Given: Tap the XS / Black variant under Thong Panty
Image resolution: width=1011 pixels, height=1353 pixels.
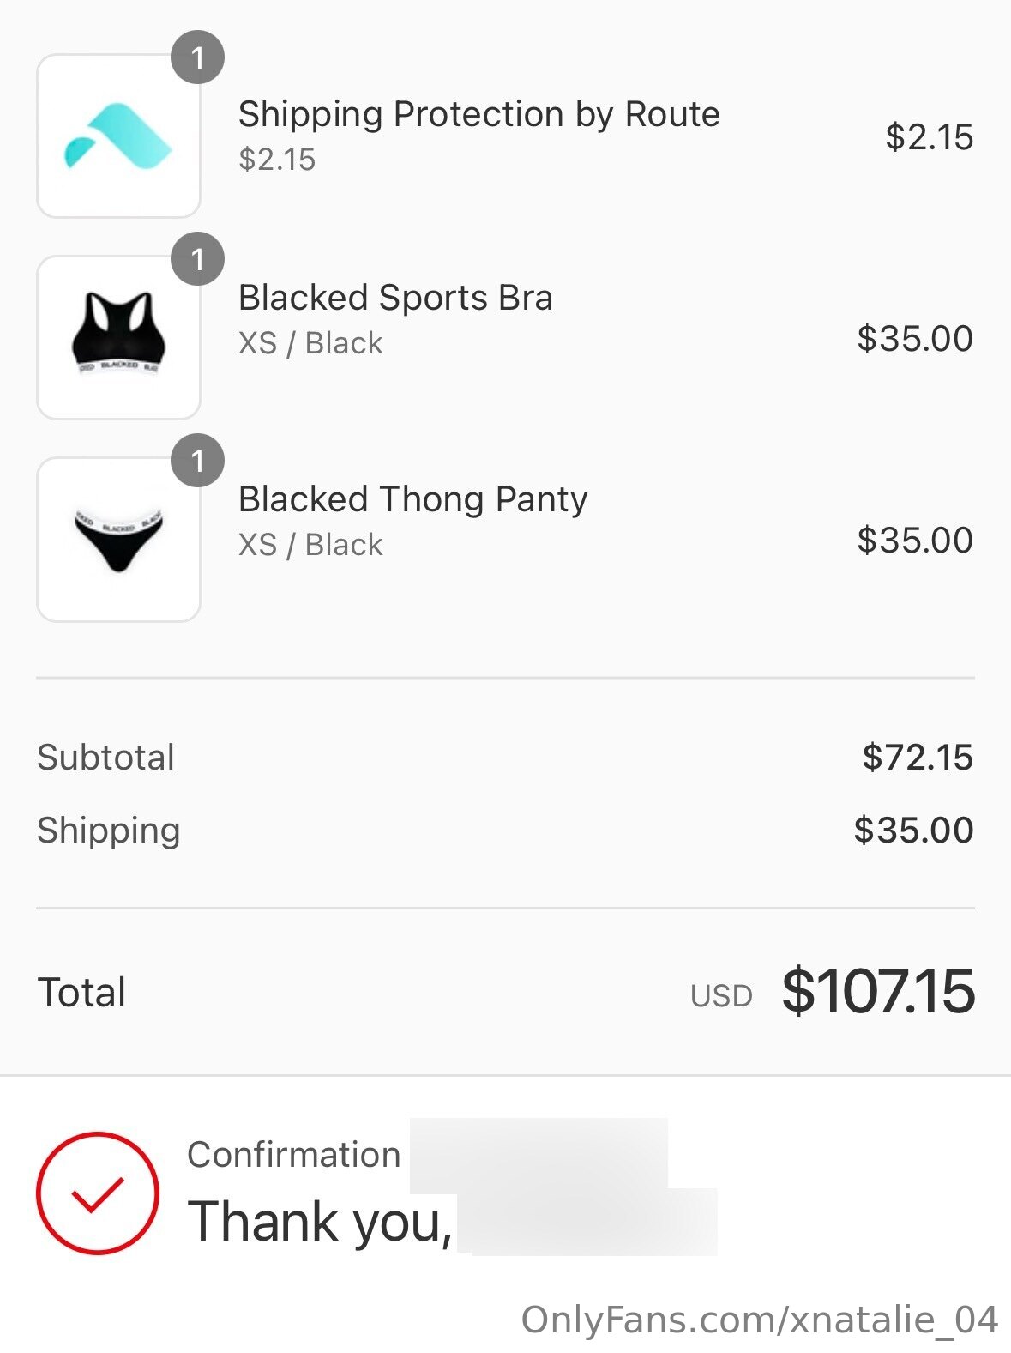Looking at the screenshot, I should pyautogui.click(x=310, y=545).
